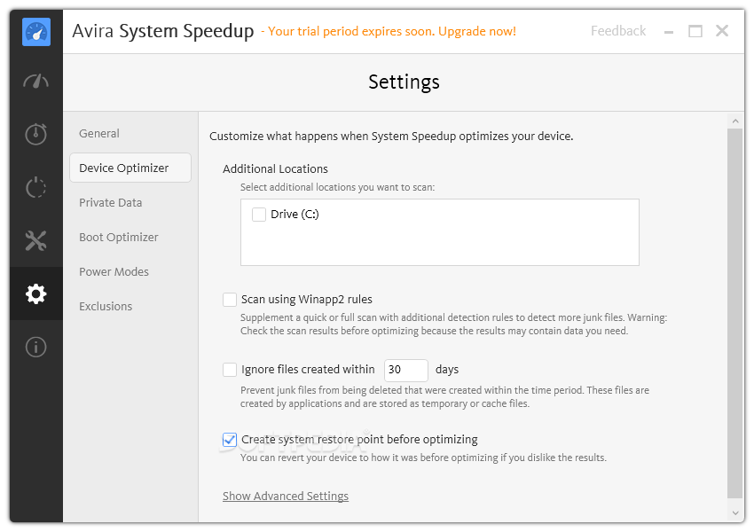Viewport: 754px width, 532px height.
Task: Open the Private Data settings tab
Action: 111,202
